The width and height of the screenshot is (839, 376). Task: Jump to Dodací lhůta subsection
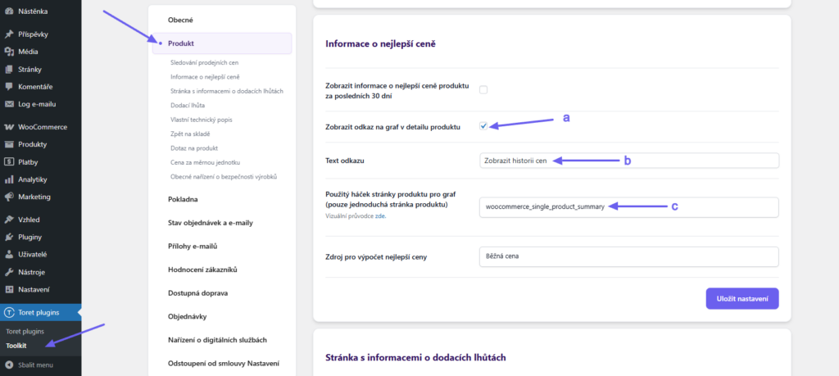click(x=188, y=106)
